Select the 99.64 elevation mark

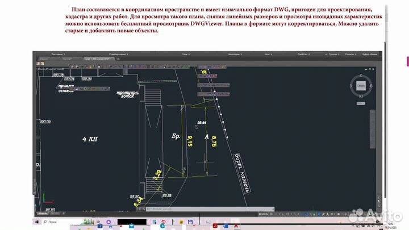(x=202, y=123)
